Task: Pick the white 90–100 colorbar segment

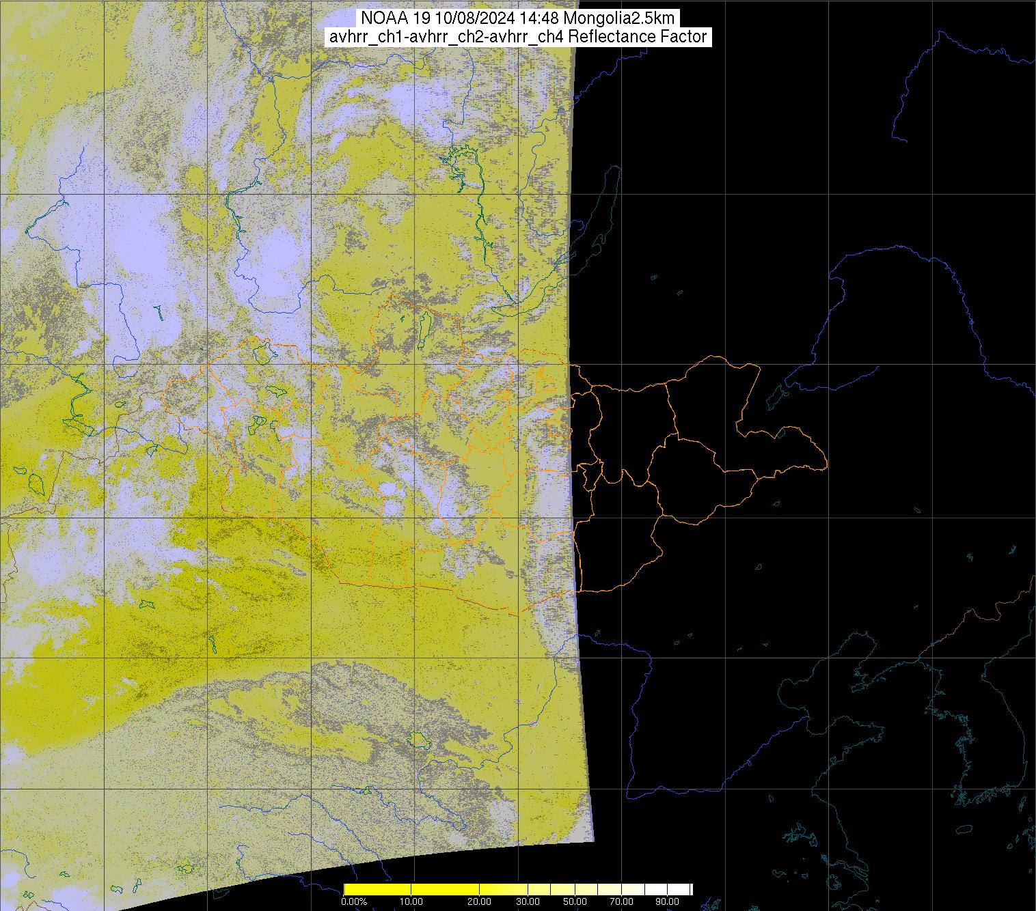Action: 679,889
